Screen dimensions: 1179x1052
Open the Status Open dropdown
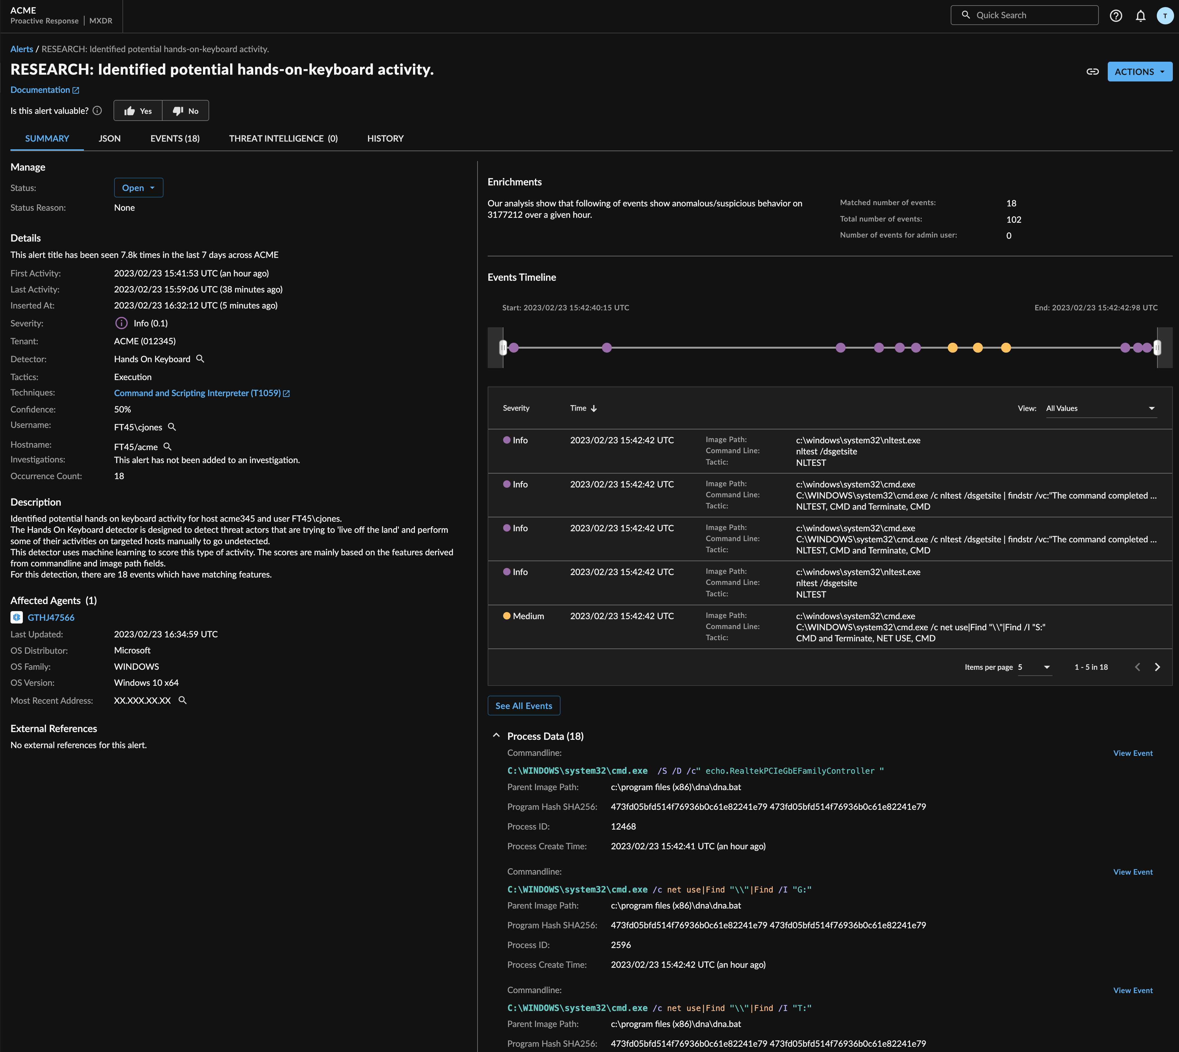139,188
